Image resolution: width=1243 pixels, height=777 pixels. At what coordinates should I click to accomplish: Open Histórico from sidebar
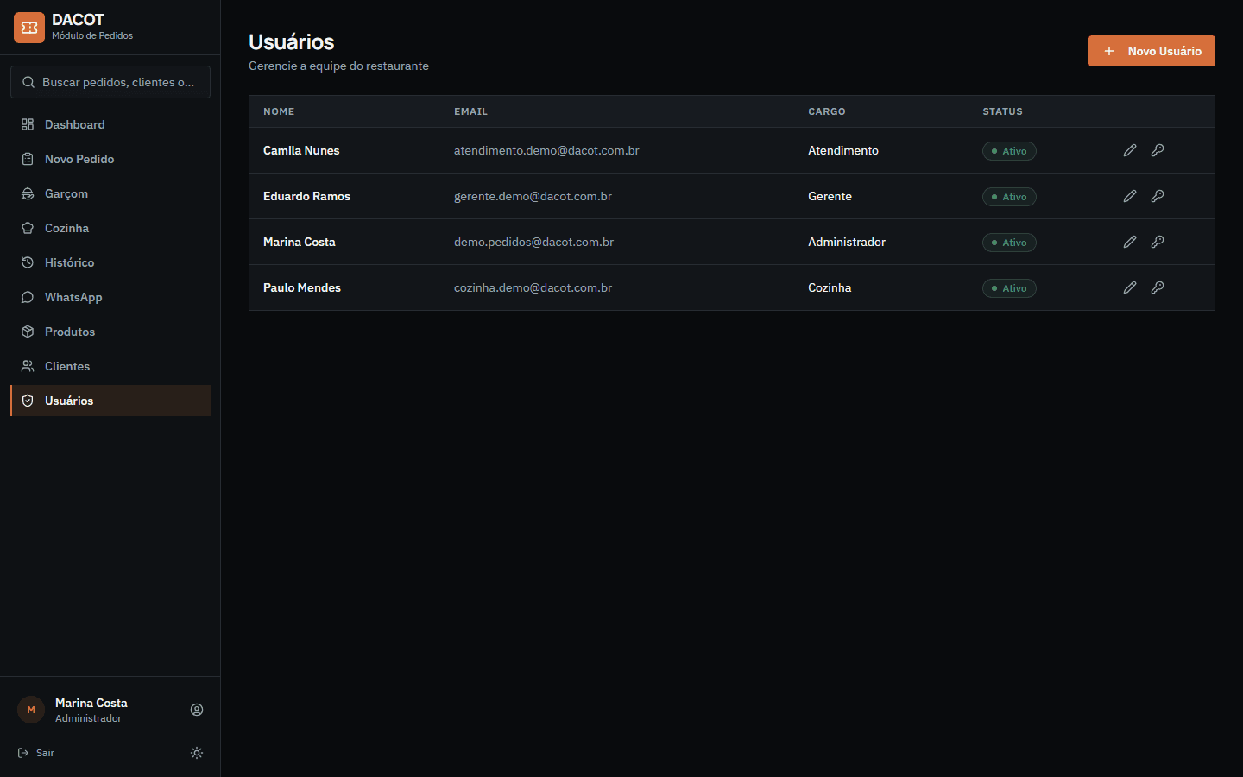[110, 262]
